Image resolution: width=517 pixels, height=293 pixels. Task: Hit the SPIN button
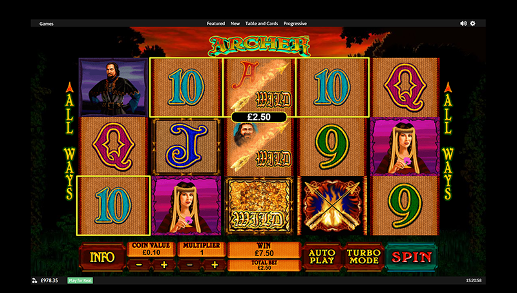(412, 257)
